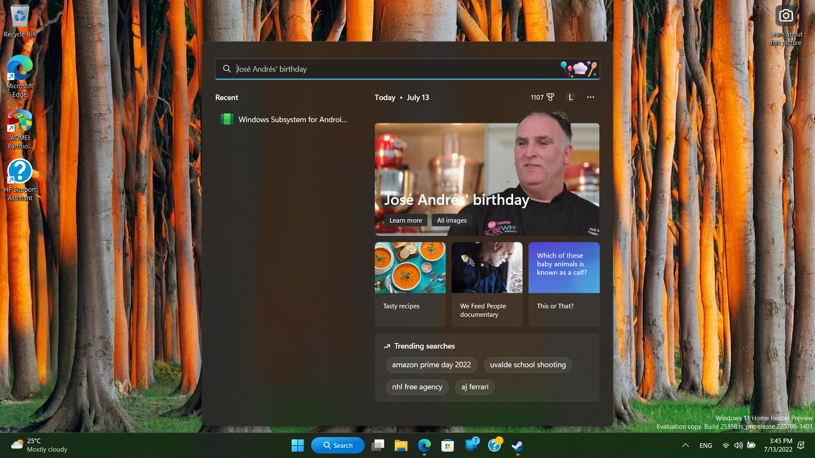Click the Learn about this picture camera icon
The width and height of the screenshot is (815, 458).
click(786, 16)
